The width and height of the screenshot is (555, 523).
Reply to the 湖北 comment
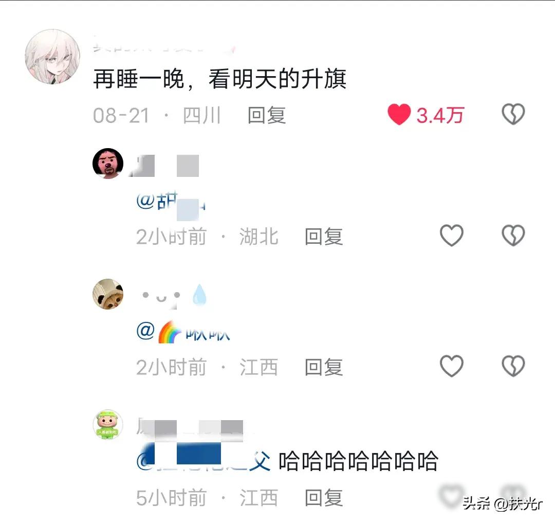click(x=324, y=237)
